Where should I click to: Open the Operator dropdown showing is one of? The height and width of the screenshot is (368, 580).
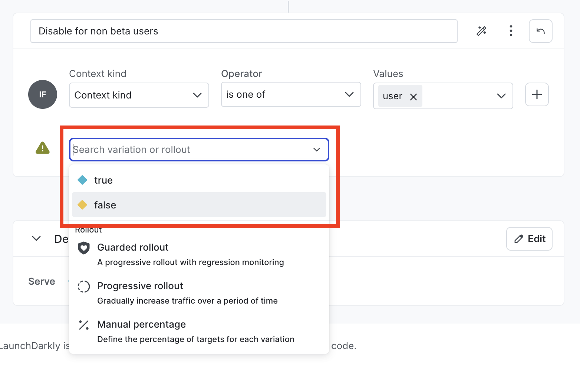291,94
